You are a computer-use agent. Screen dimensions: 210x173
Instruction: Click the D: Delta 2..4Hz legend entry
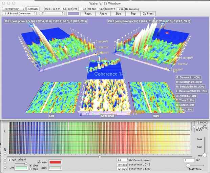(185, 105)
